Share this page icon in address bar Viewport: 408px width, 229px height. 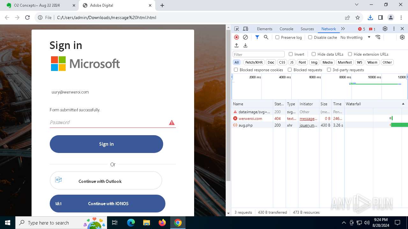pos(347,17)
